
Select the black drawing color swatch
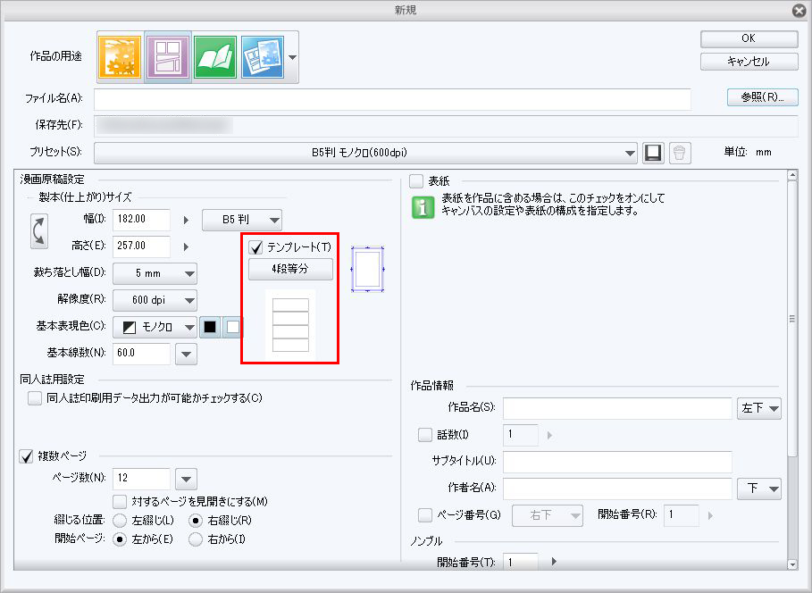click(211, 327)
